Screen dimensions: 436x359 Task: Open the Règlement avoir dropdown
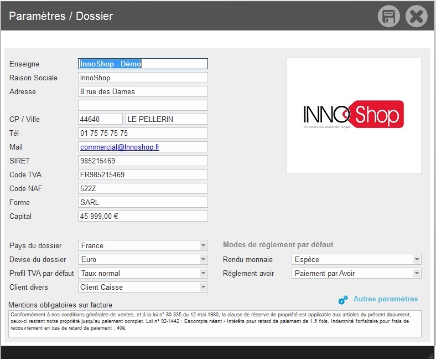[356, 273]
